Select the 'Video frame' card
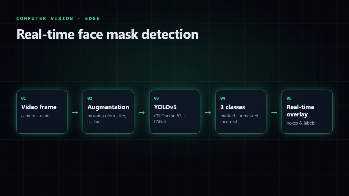 [42, 112]
